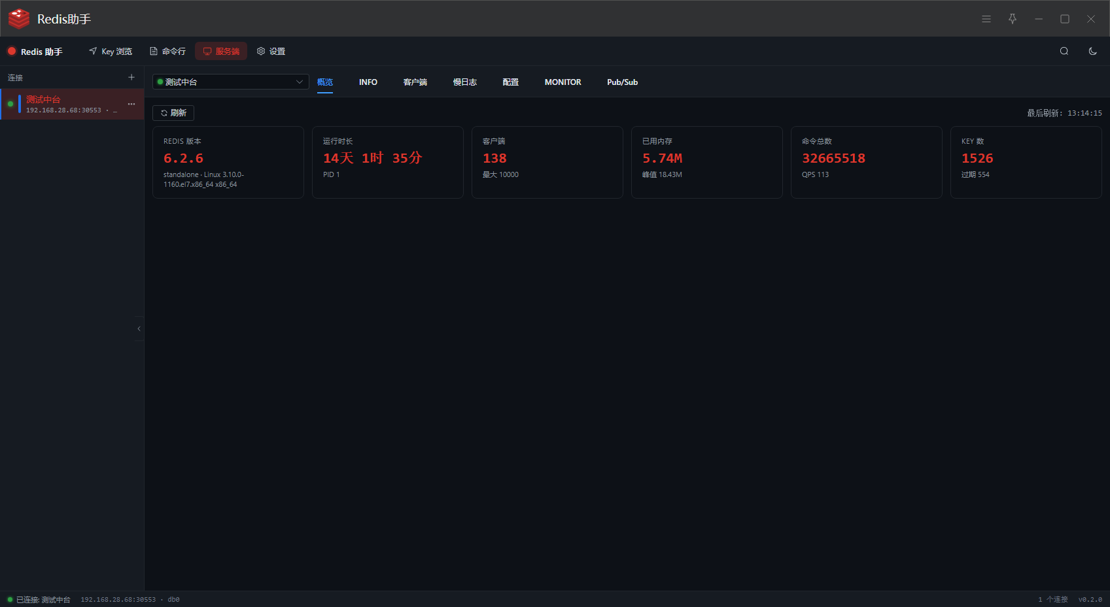Image resolution: width=1110 pixels, height=607 pixels.
Task: Open the 客户端 tab
Action: (x=415, y=82)
